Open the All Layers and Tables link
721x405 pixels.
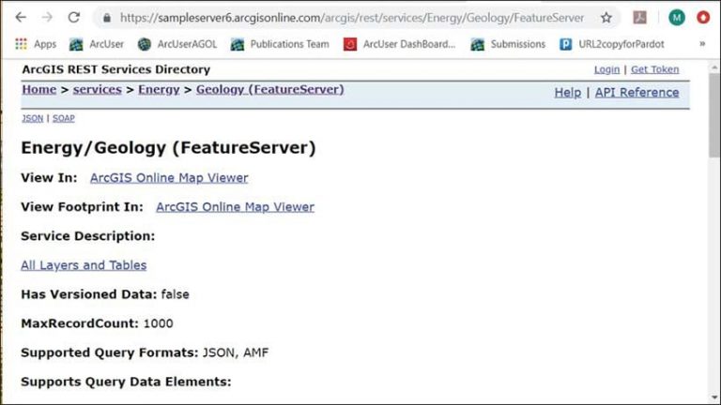(x=84, y=265)
